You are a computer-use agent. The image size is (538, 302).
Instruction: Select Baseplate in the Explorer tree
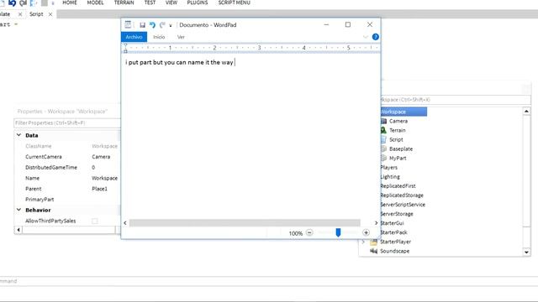tap(401, 149)
